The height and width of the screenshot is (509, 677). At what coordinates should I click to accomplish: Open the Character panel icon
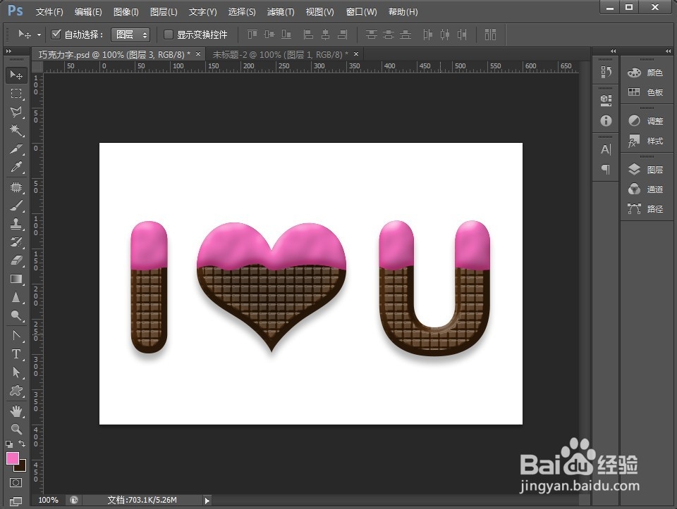606,149
